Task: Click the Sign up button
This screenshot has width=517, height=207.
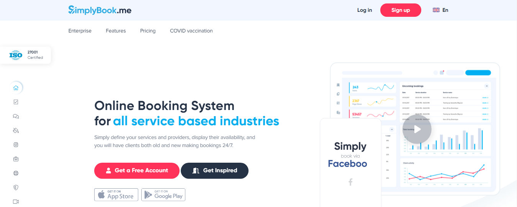Action: [x=401, y=10]
